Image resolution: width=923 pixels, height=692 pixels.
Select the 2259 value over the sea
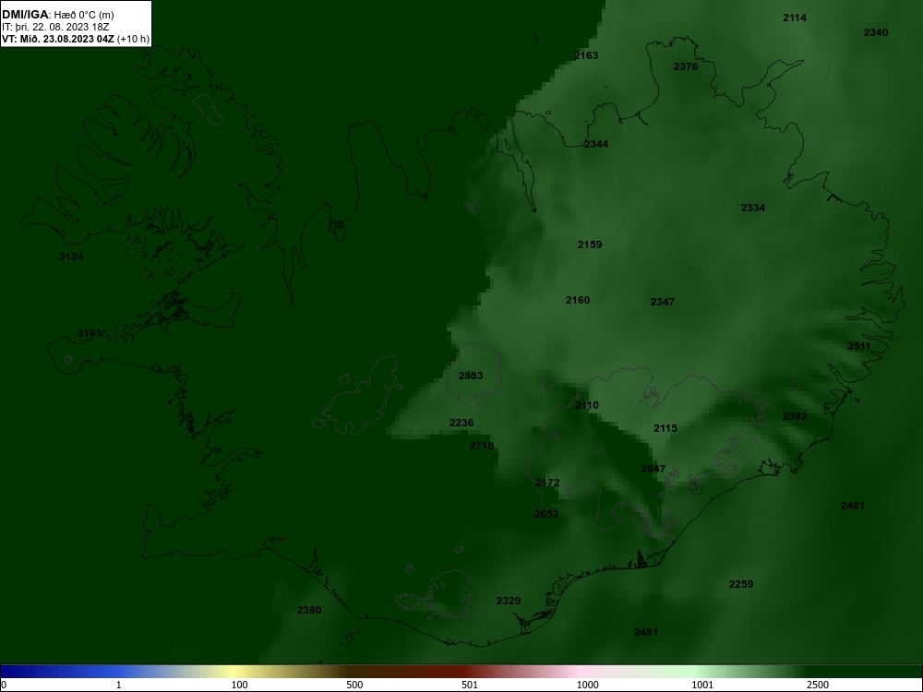tap(740, 585)
